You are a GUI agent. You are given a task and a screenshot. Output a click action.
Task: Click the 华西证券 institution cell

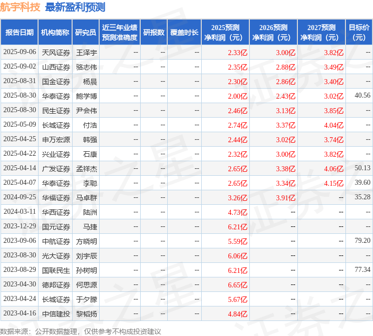[56, 212]
